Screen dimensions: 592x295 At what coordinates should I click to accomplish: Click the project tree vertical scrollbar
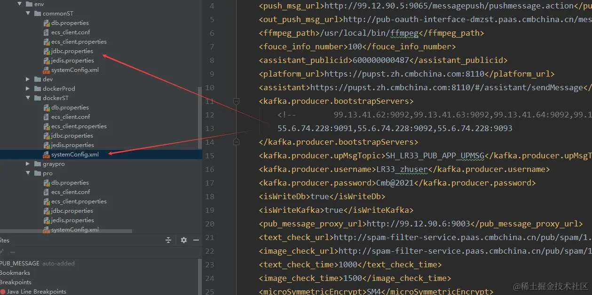[x=200, y=117]
